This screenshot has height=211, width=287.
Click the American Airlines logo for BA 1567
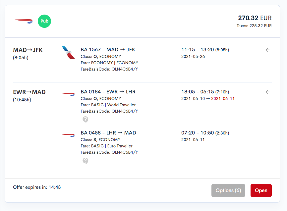point(68,52)
